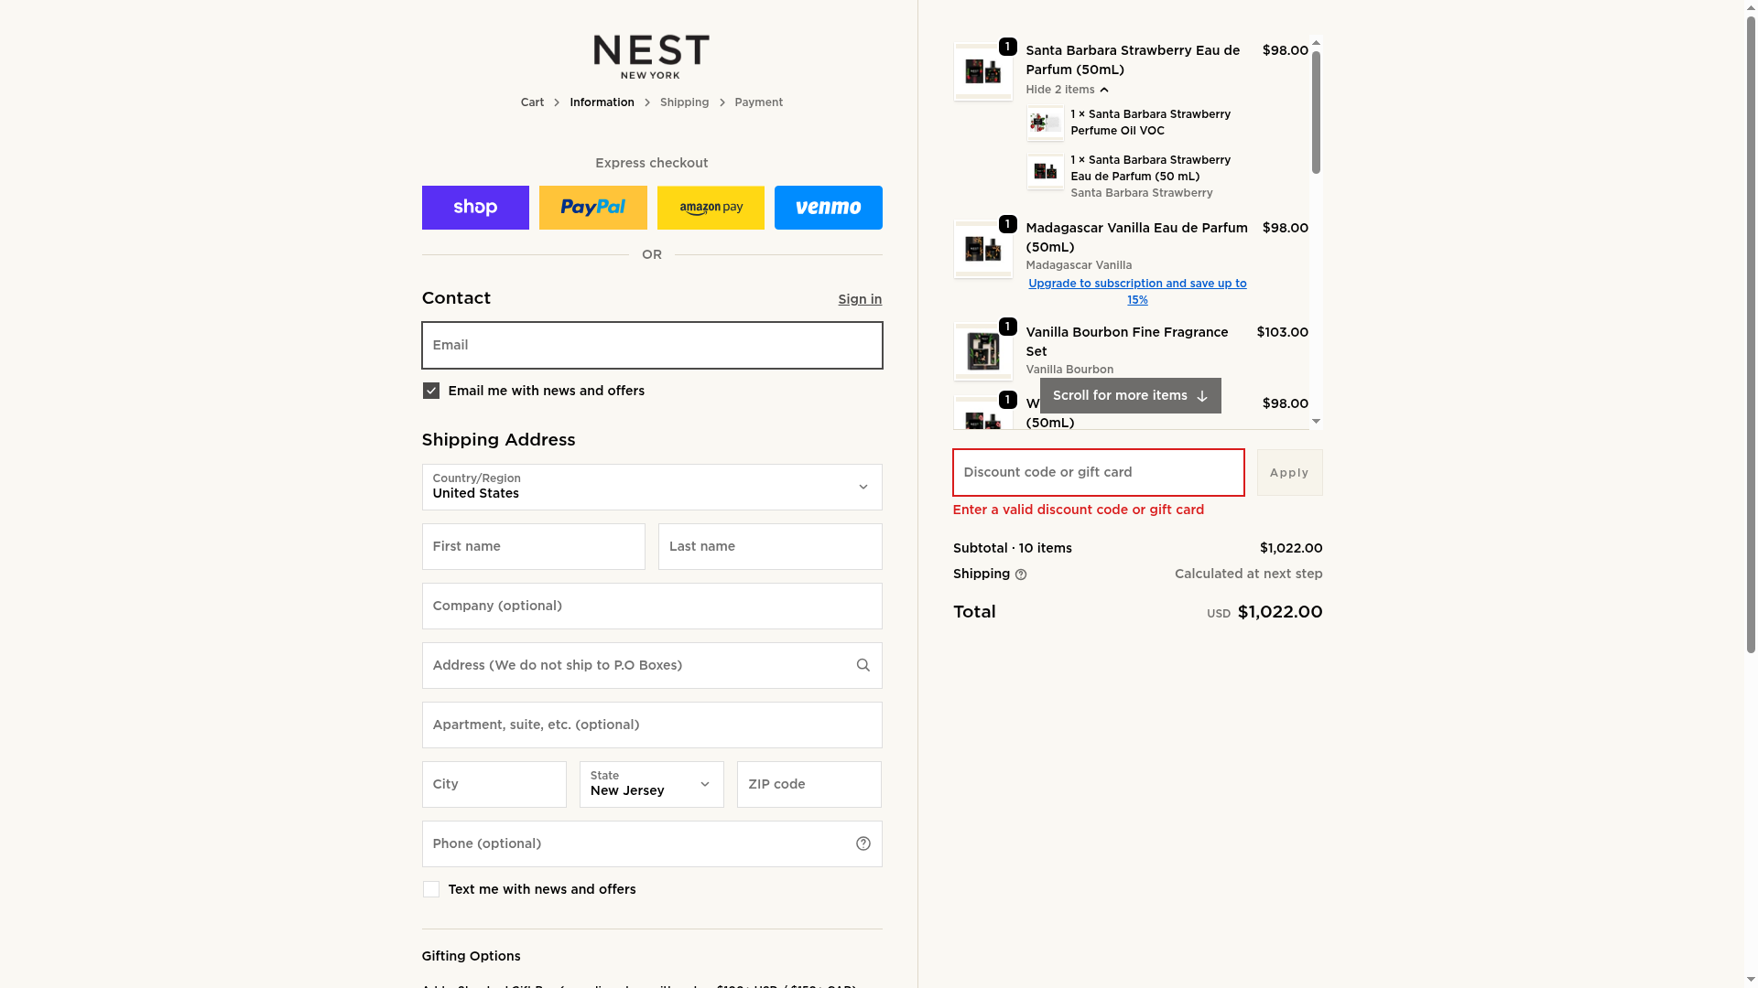
Task: Open the Country/Region dropdown
Action: point(651,487)
